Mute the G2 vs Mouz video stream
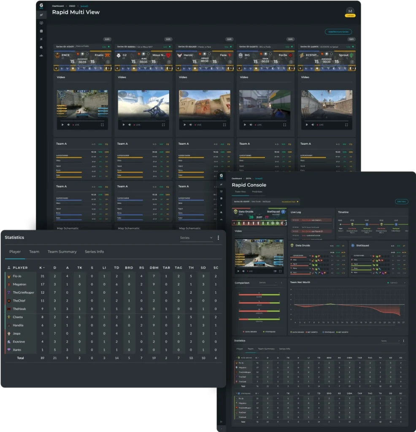This screenshot has height=432, width=416. point(129,125)
